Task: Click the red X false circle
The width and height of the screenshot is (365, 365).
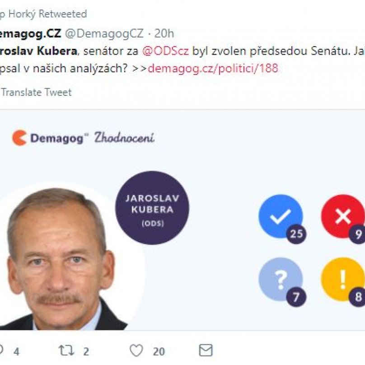Action: pyautogui.click(x=343, y=216)
